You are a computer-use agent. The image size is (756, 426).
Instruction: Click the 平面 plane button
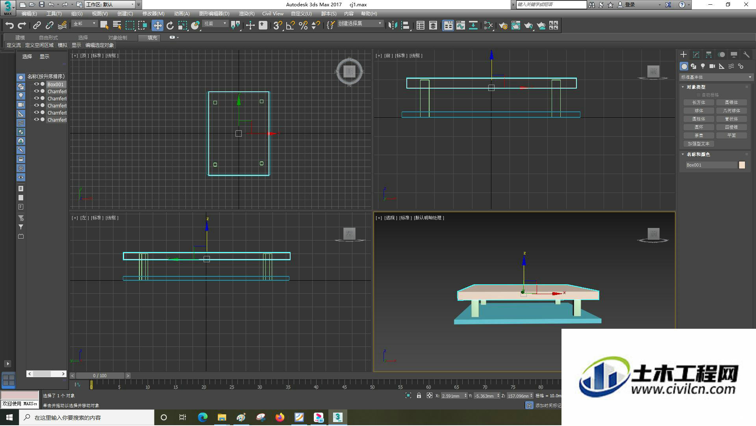[732, 135]
